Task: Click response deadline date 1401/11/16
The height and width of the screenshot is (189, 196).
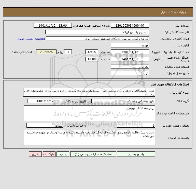Action: click(x=130, y=52)
